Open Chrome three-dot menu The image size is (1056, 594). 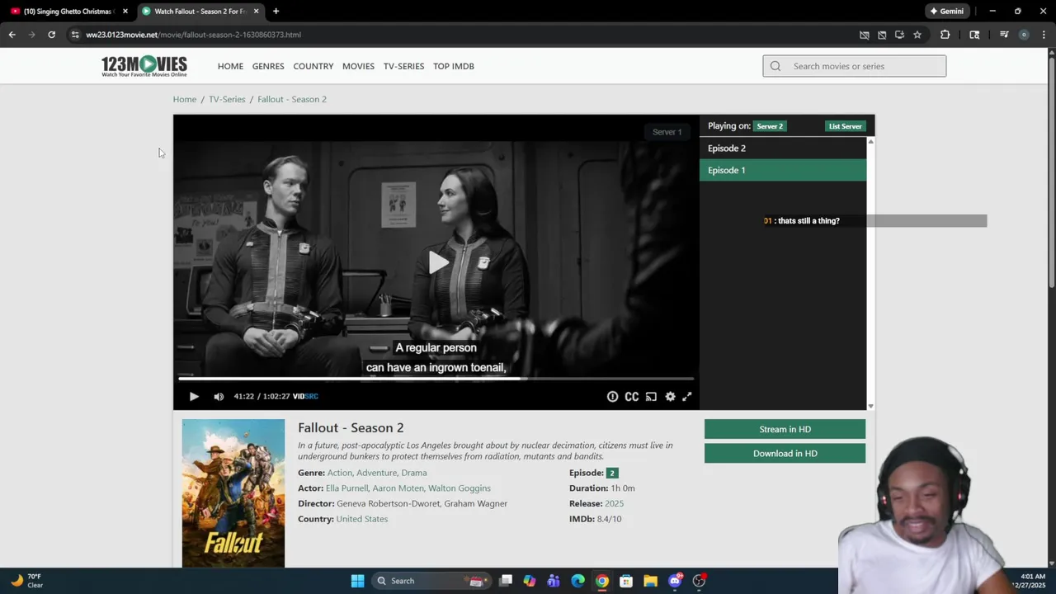pos(1044,35)
